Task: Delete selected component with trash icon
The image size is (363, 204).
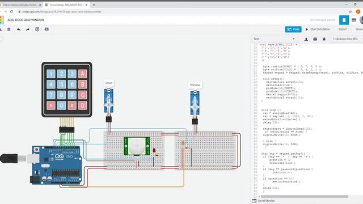Action: pos(9,29)
